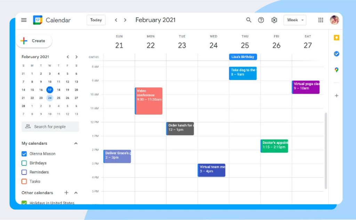Click the main menu hamburger icon

(23, 20)
